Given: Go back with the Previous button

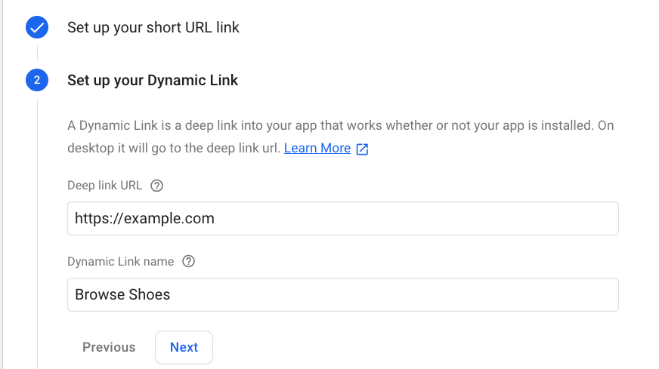Looking at the screenshot, I should [x=109, y=347].
